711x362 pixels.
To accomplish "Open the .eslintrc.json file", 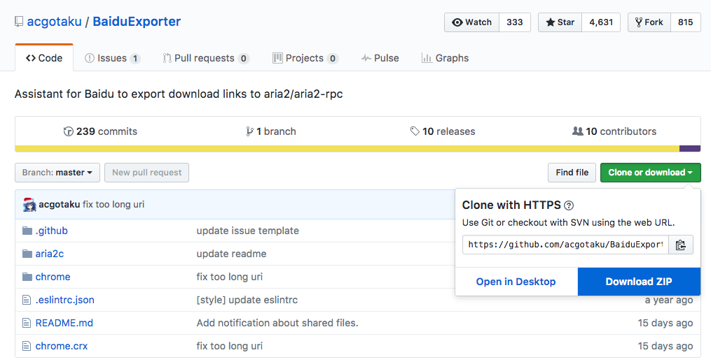I will tap(65, 300).
